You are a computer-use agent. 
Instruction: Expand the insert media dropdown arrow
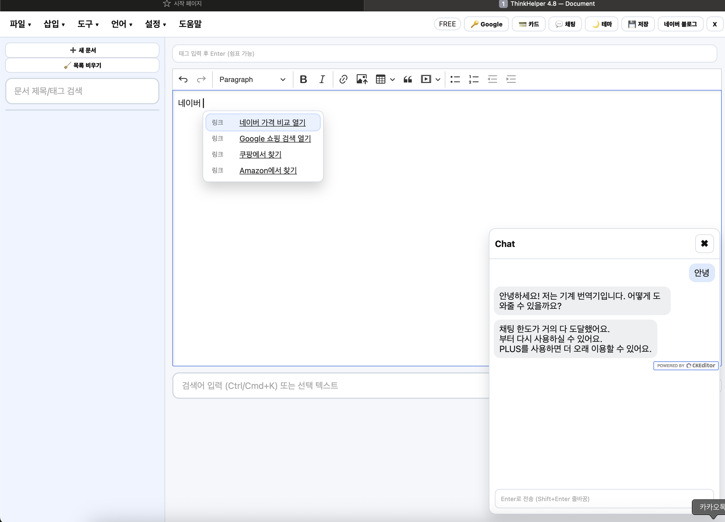[x=438, y=79]
